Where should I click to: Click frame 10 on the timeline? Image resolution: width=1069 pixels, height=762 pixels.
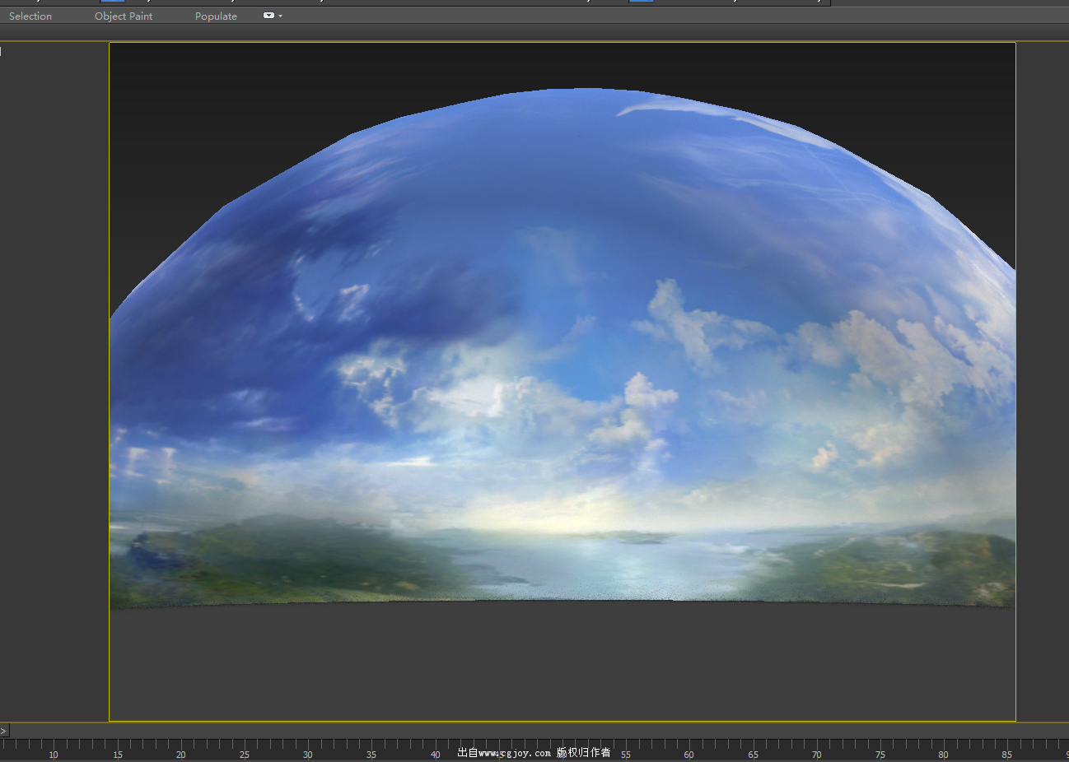tap(54, 755)
